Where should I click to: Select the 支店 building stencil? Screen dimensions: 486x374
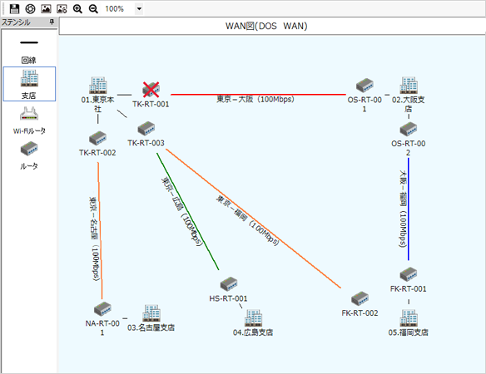29,84
